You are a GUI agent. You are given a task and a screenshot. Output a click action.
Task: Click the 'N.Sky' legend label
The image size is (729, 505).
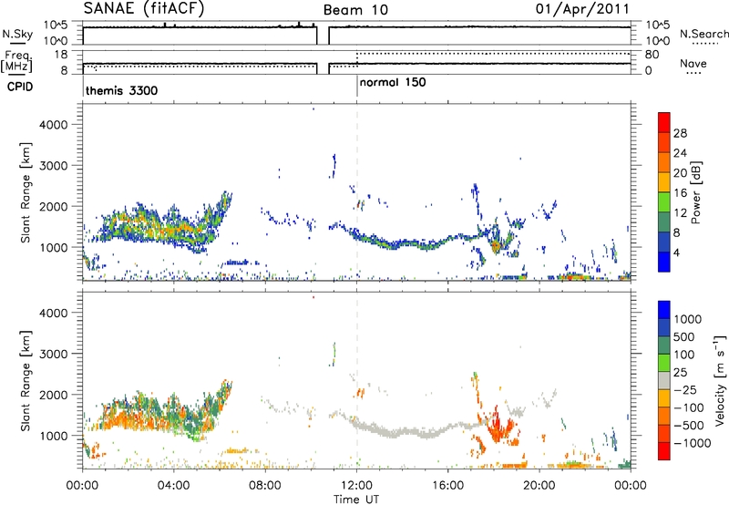pyautogui.click(x=17, y=34)
